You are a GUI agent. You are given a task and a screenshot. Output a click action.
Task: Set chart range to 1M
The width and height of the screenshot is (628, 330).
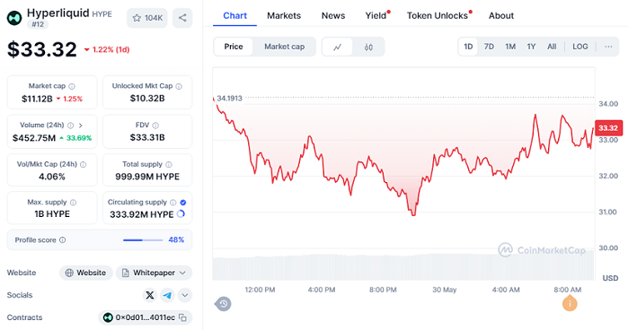(x=510, y=47)
